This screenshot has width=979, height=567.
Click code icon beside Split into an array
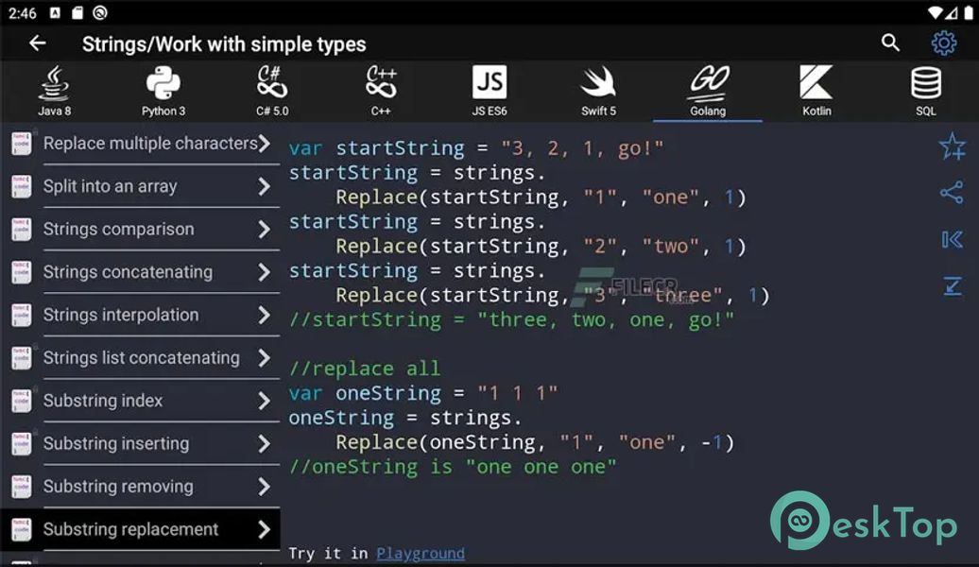(x=21, y=186)
